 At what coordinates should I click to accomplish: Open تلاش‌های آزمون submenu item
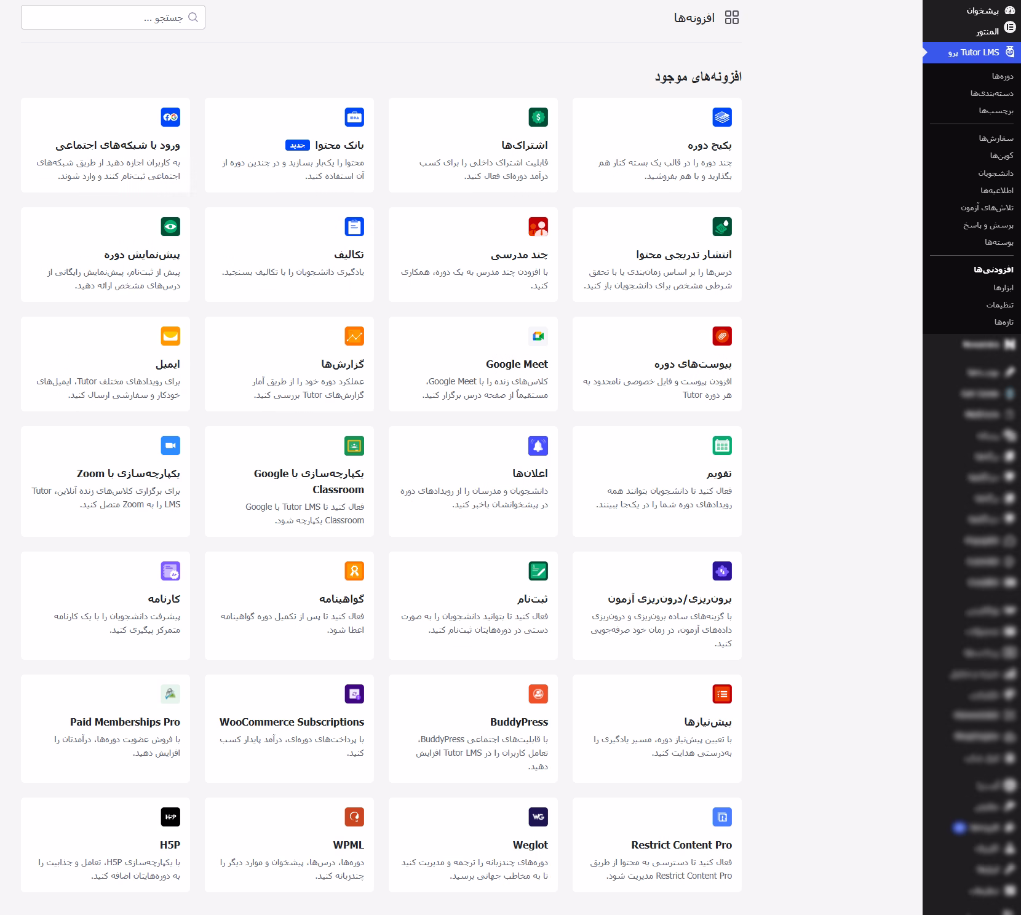[x=987, y=207]
